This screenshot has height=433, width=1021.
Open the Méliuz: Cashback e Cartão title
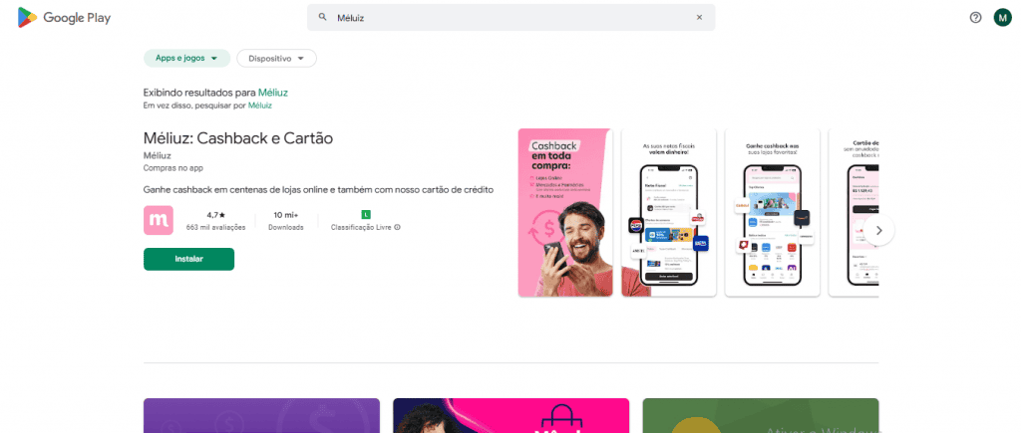pyautogui.click(x=238, y=138)
